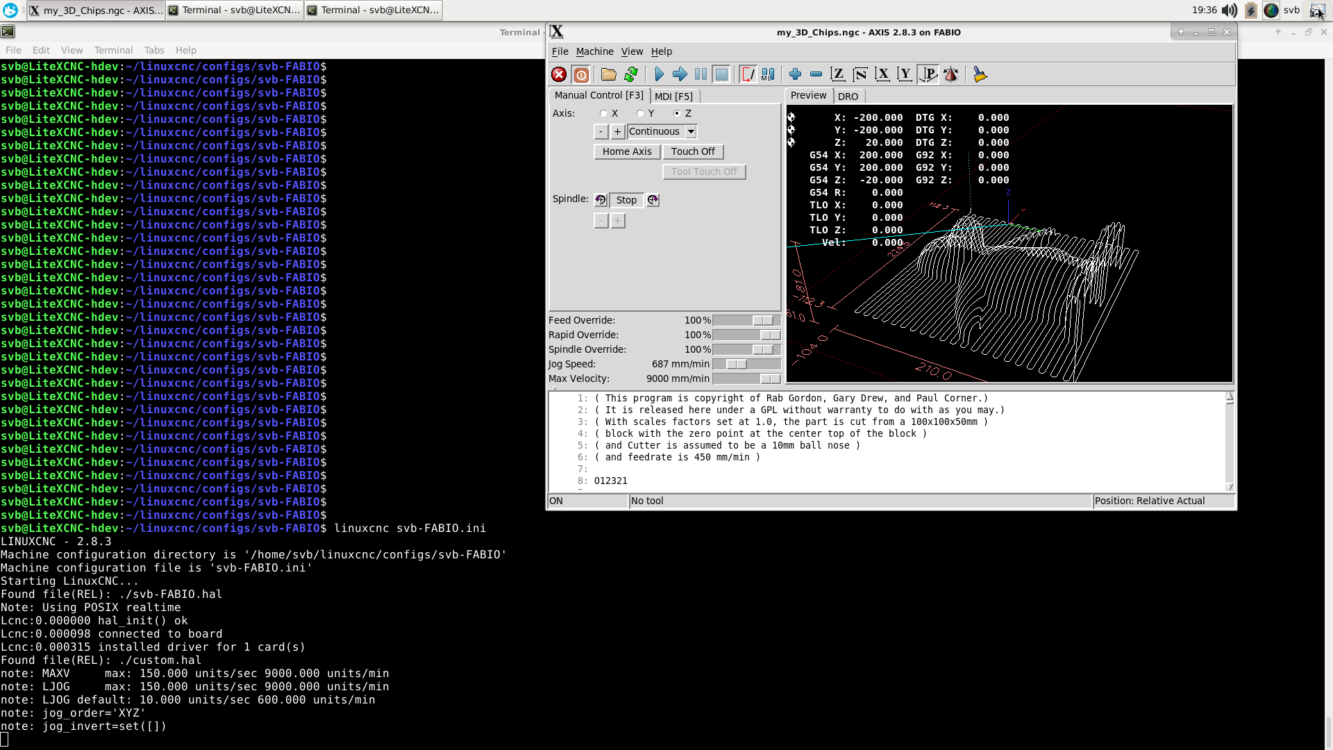
Task: Jog axis negative with minus button
Action: click(x=601, y=131)
